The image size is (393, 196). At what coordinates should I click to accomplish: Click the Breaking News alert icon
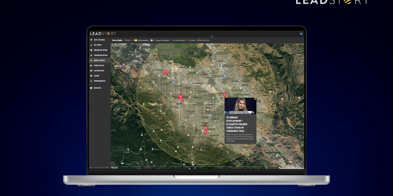click(x=91, y=50)
